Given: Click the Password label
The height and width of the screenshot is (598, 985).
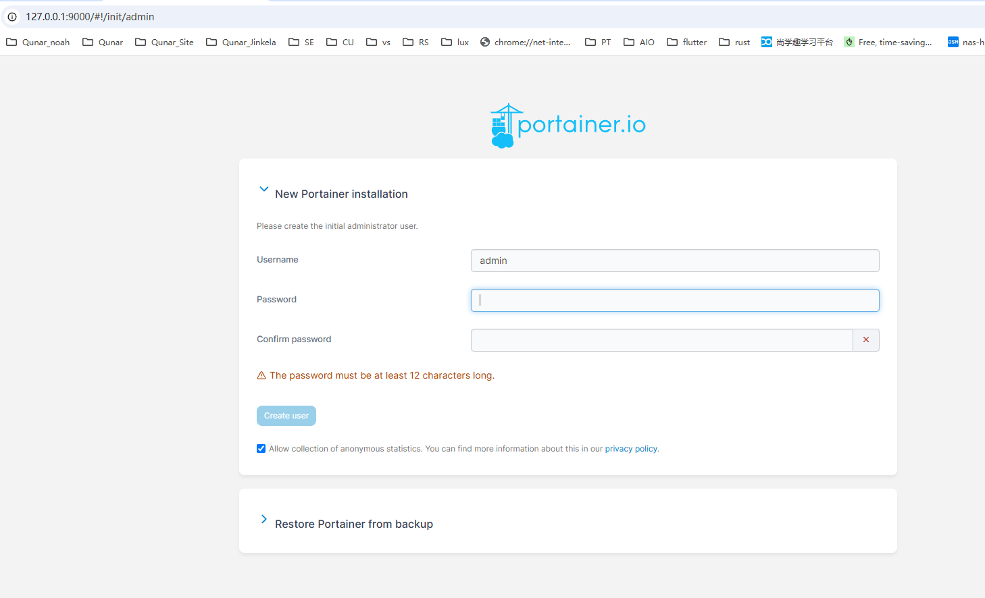Looking at the screenshot, I should point(276,300).
